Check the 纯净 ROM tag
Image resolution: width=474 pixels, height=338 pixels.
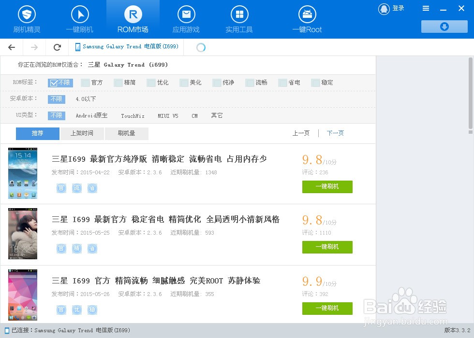point(217,83)
